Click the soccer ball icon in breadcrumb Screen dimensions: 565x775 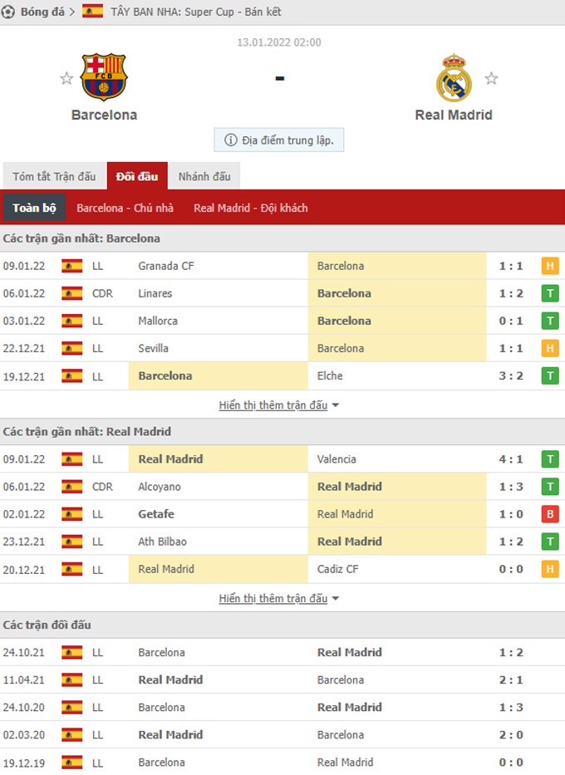[x=7, y=12]
